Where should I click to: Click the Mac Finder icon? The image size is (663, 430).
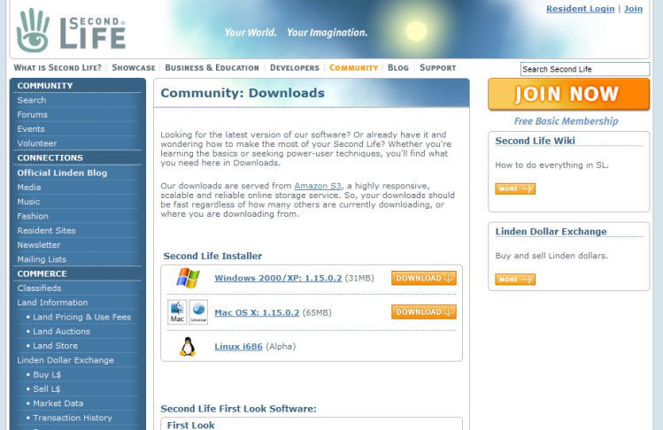(177, 312)
